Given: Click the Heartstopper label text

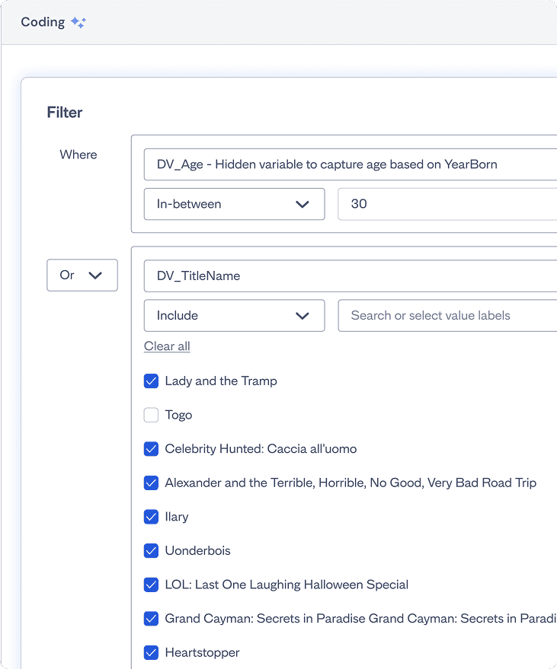Looking at the screenshot, I should 202,653.
